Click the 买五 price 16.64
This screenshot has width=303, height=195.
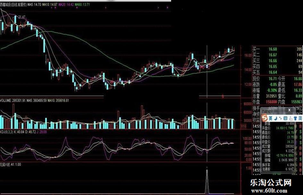(x=273, y=72)
